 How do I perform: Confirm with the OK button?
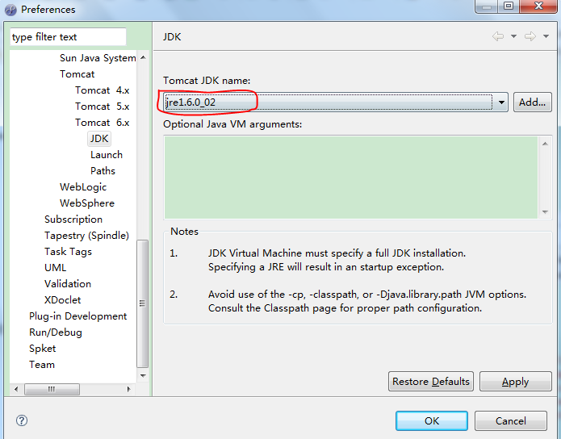(432, 420)
